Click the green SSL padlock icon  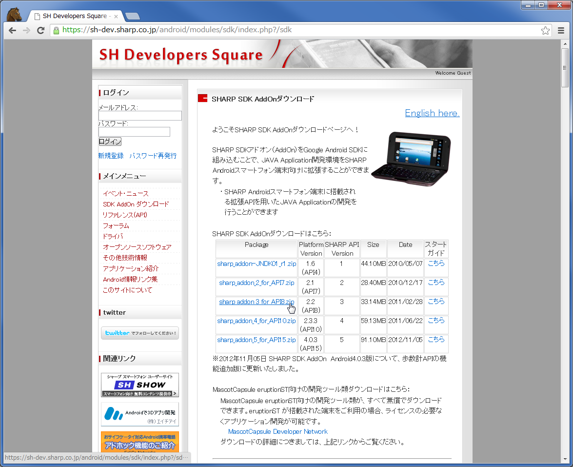(56, 30)
